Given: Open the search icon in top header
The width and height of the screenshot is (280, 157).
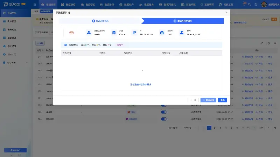Looking at the screenshot, I should tap(249, 5).
